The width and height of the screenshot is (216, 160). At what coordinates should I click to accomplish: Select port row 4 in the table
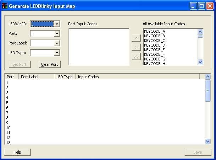tap(105, 98)
